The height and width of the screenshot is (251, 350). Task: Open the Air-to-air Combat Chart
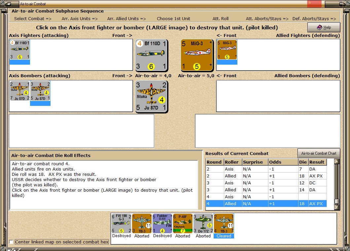pos(319,153)
